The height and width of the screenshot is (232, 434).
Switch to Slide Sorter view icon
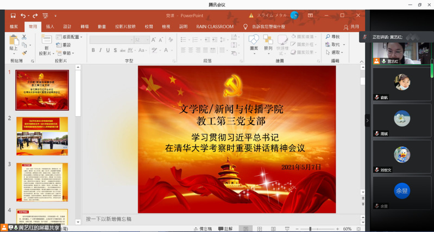(x=259, y=229)
